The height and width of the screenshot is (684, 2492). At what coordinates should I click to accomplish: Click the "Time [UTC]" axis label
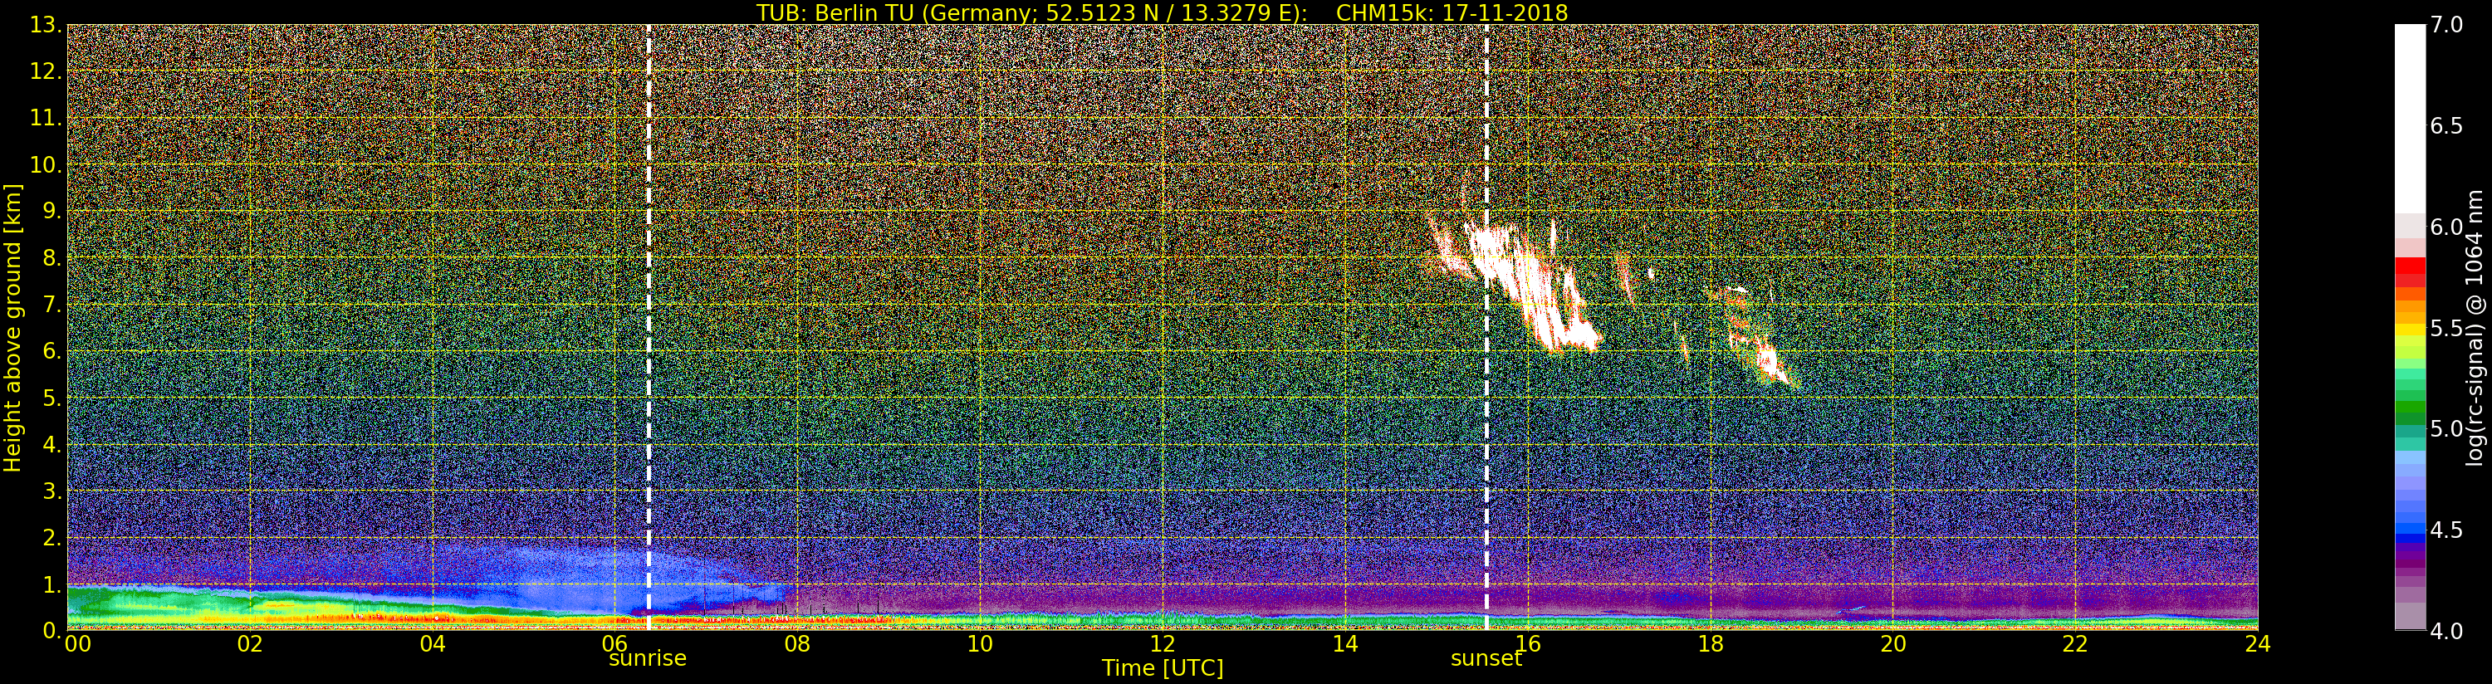[1162, 668]
